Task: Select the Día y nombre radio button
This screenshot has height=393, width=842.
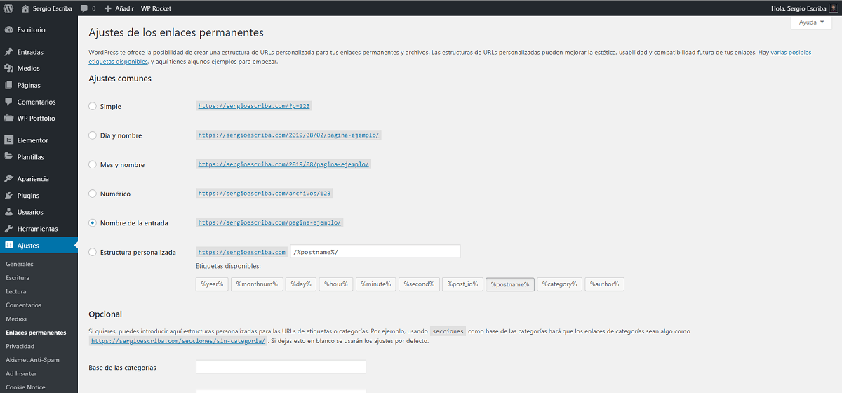Action: (x=93, y=135)
